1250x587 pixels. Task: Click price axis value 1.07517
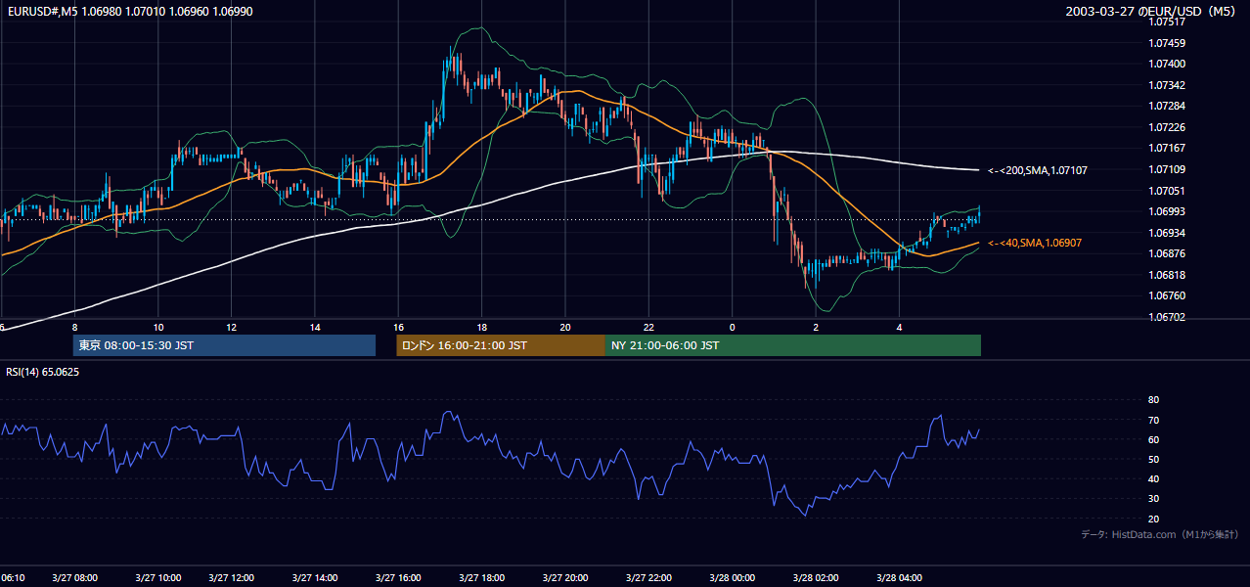[x=1167, y=22]
